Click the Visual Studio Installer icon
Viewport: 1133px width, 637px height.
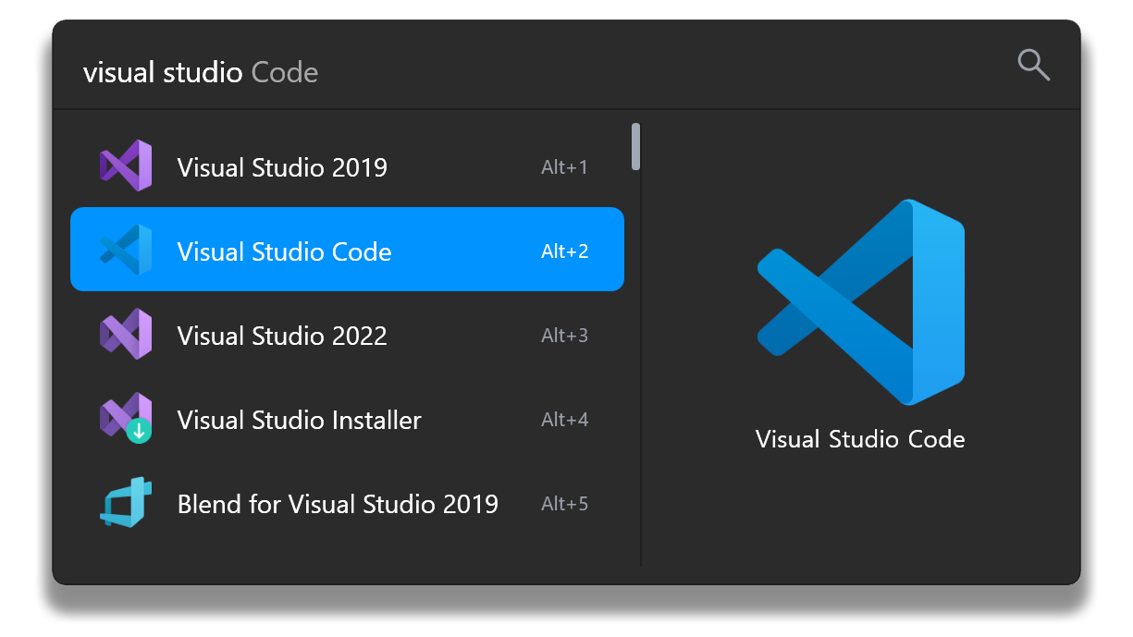click(126, 419)
